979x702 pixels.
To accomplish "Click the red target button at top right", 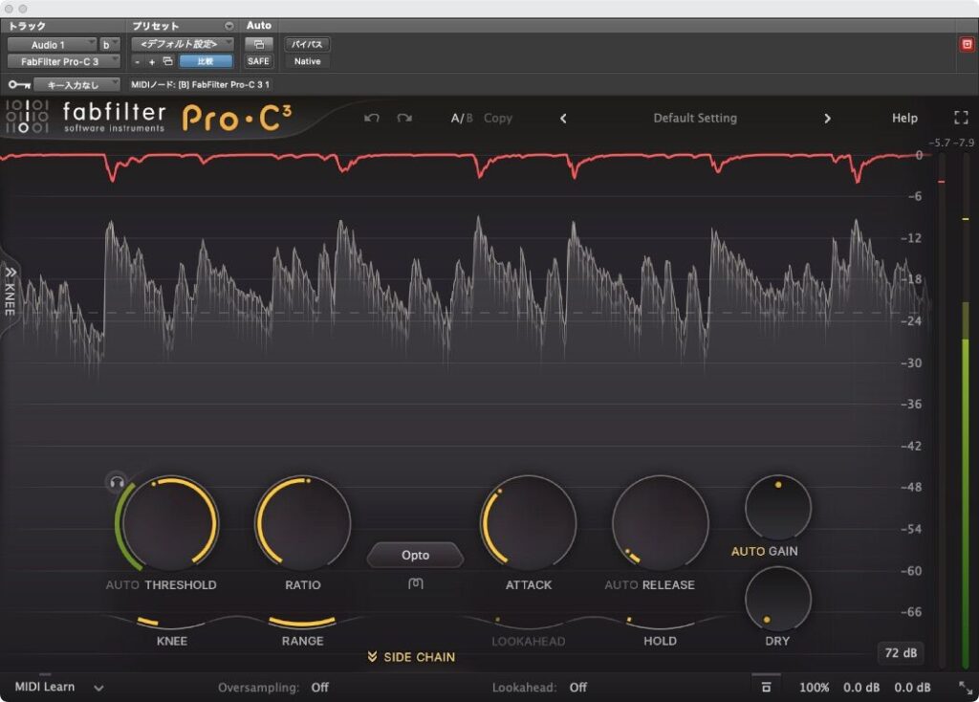I will point(967,44).
